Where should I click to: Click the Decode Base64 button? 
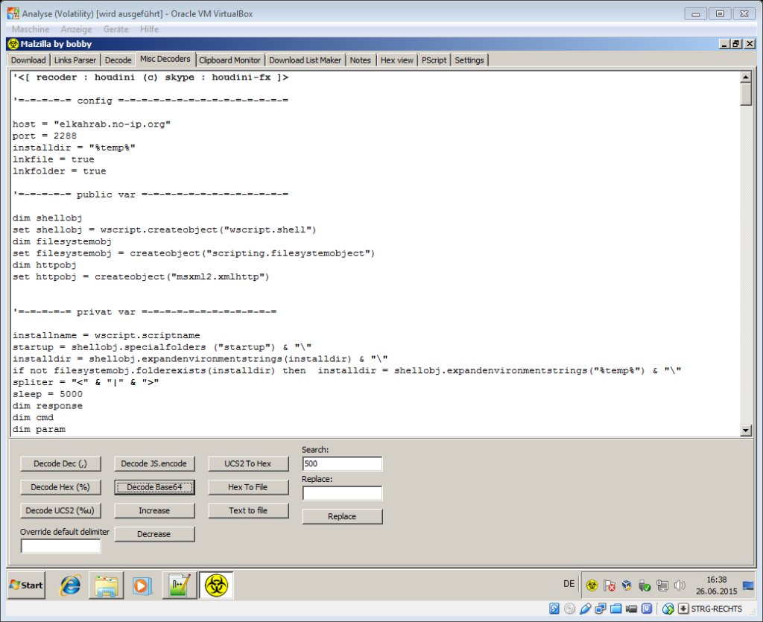coord(154,487)
